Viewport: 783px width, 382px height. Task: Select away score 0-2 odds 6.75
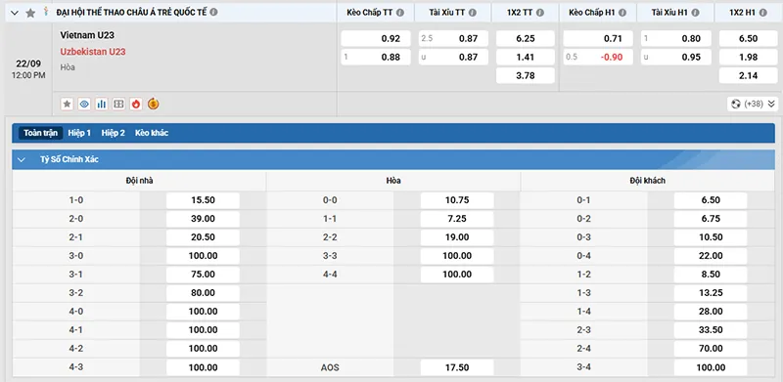coord(711,219)
